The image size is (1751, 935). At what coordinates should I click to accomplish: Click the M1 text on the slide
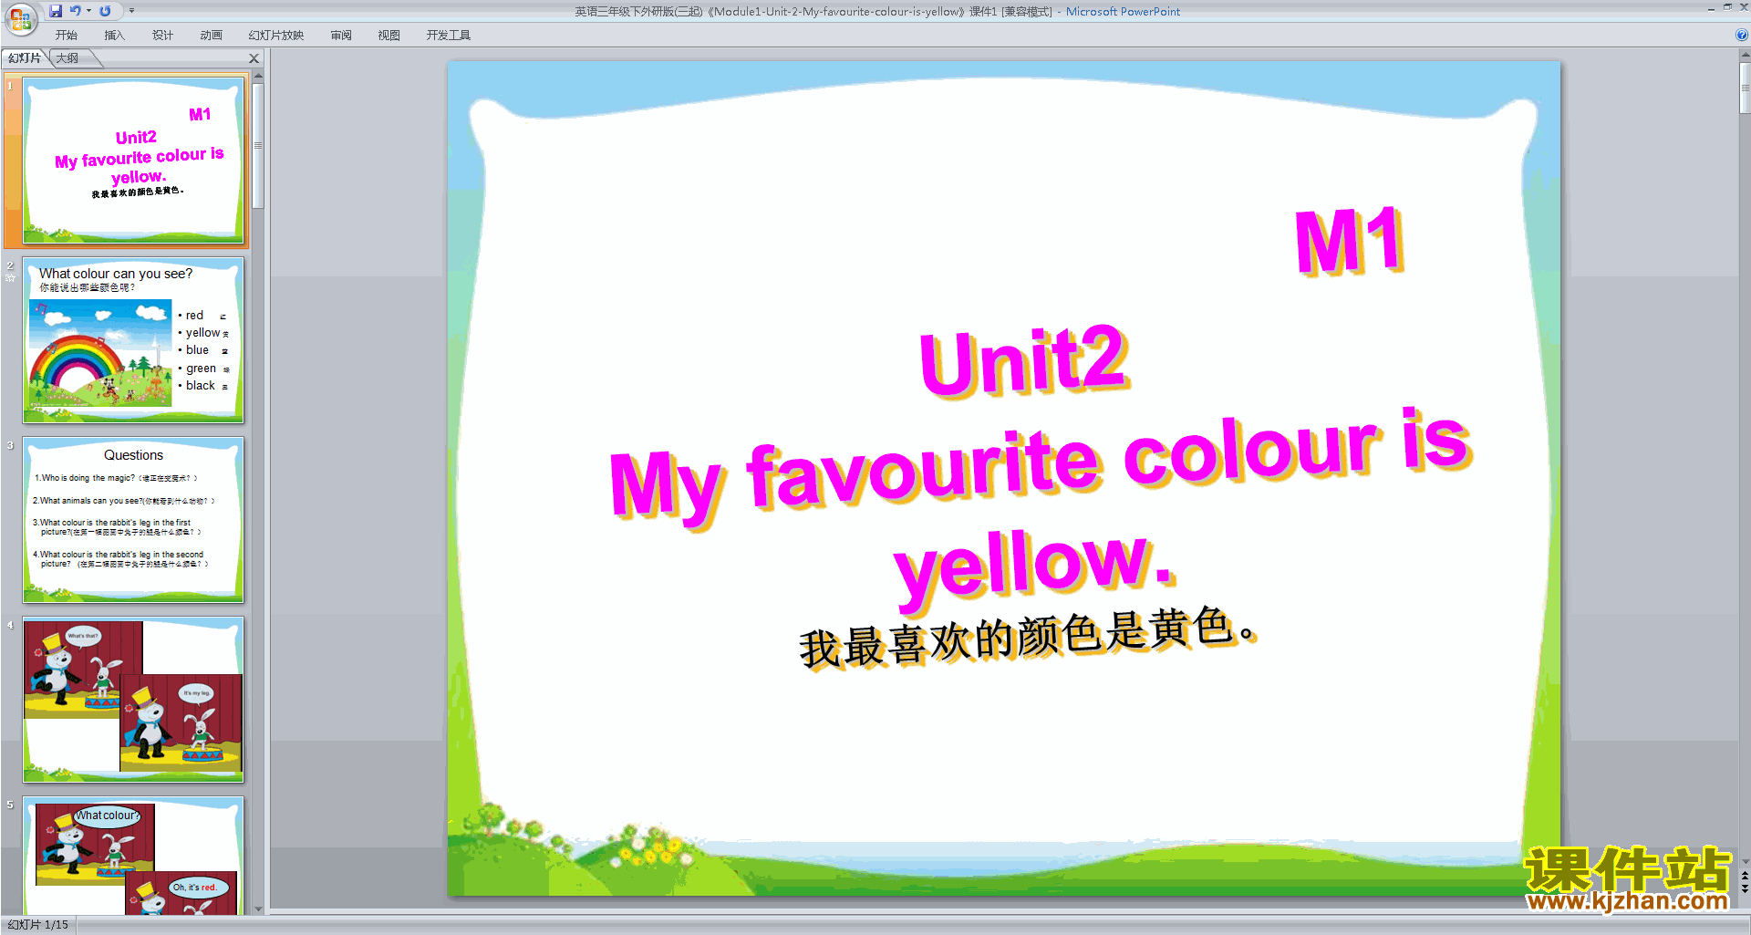pyautogui.click(x=1350, y=241)
